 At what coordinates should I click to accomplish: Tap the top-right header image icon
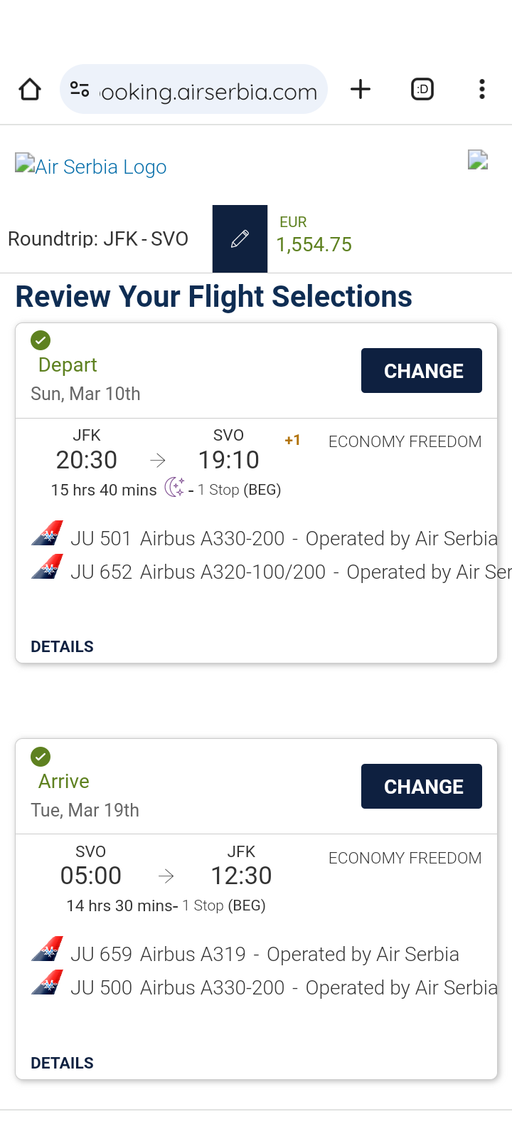coord(478,160)
